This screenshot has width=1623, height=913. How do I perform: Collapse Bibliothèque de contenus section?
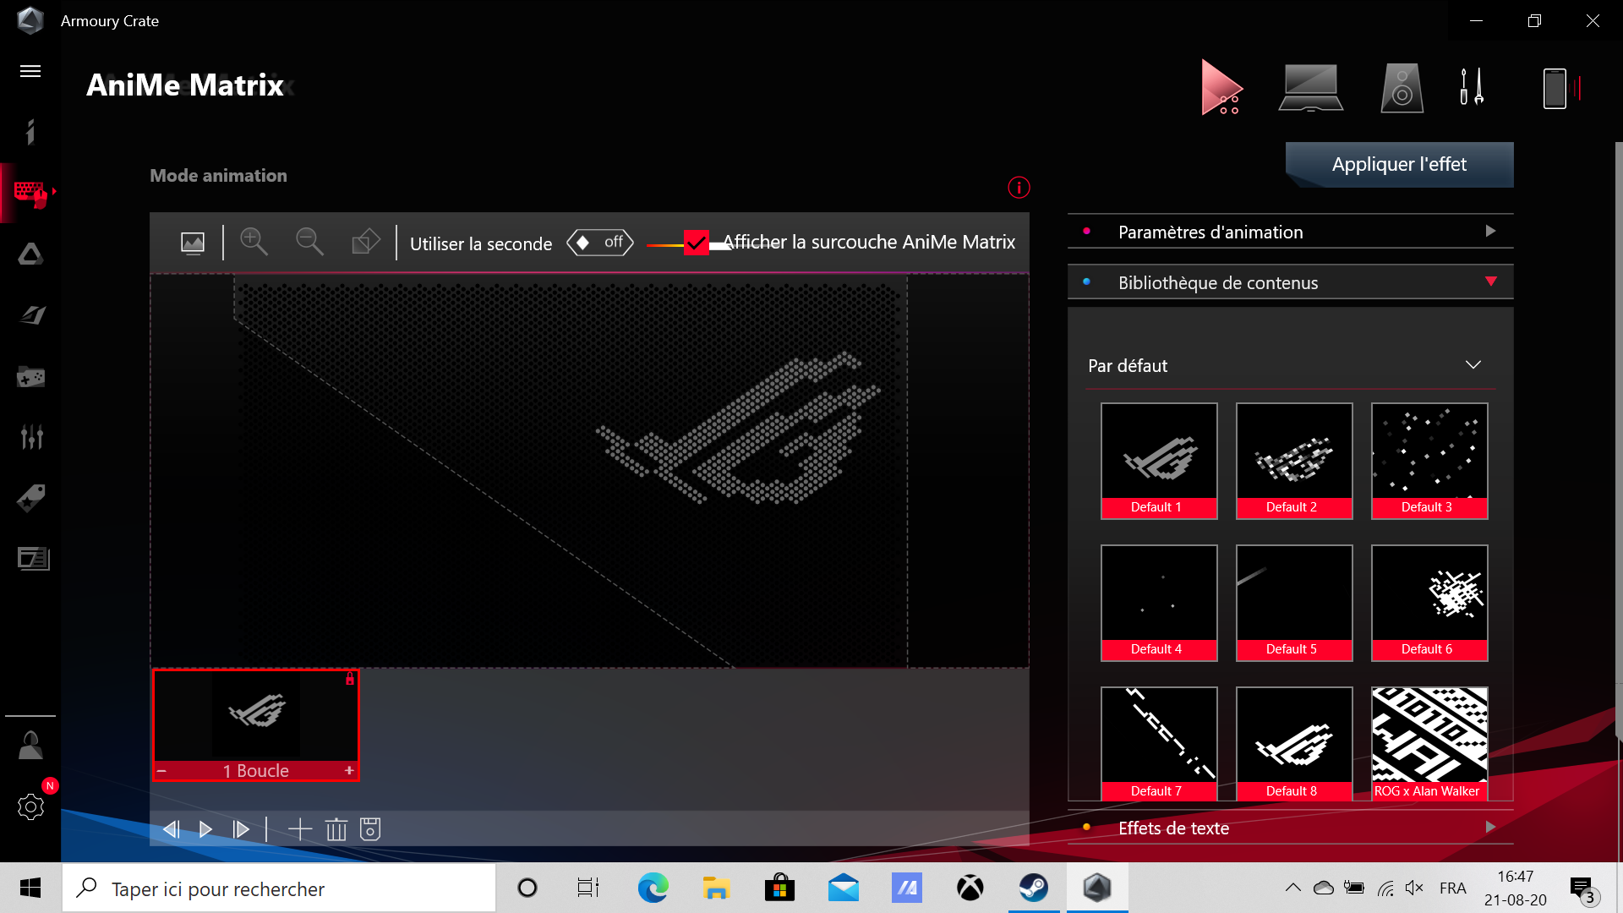[1290, 282]
